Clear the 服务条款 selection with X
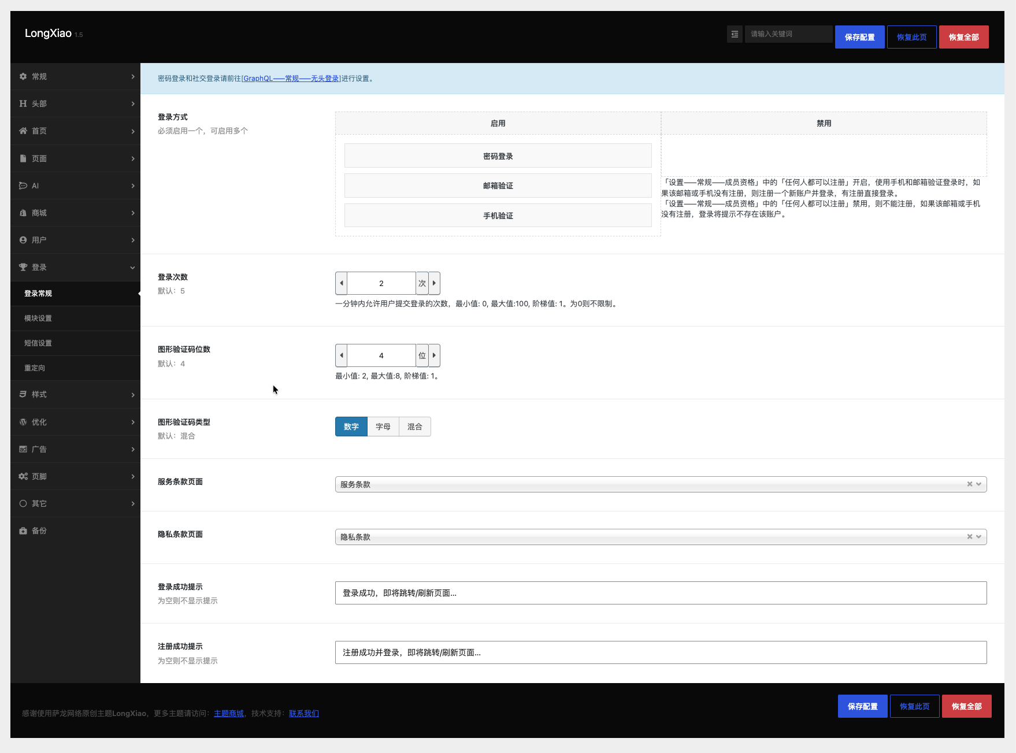The width and height of the screenshot is (1016, 753). 970,484
